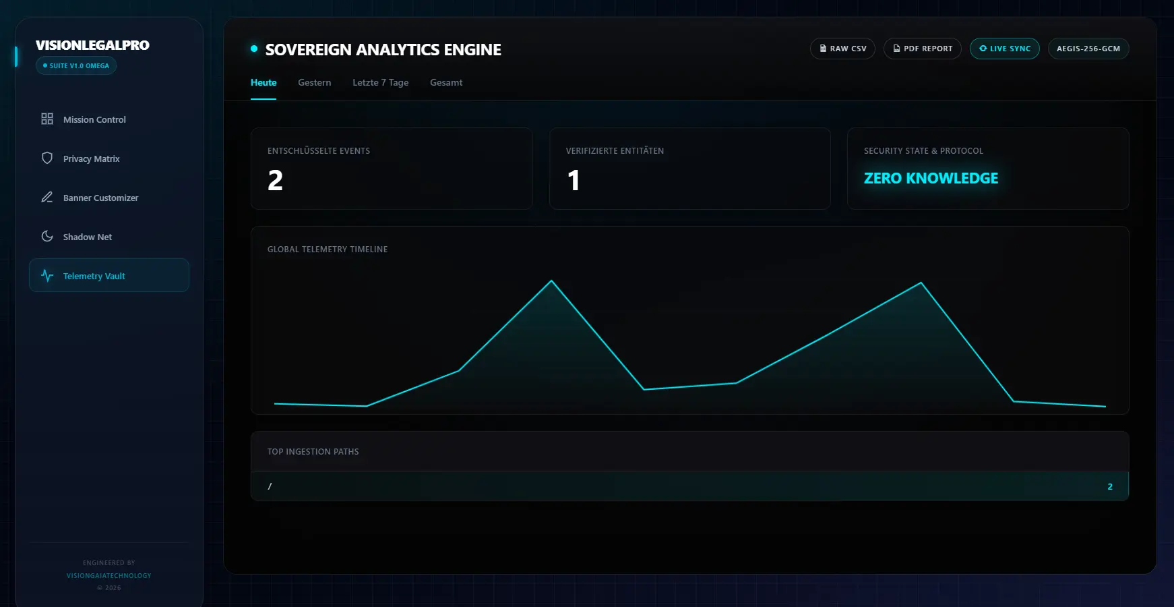
Task: Click the VISIONLEGALPRO logo text
Action: tap(92, 45)
